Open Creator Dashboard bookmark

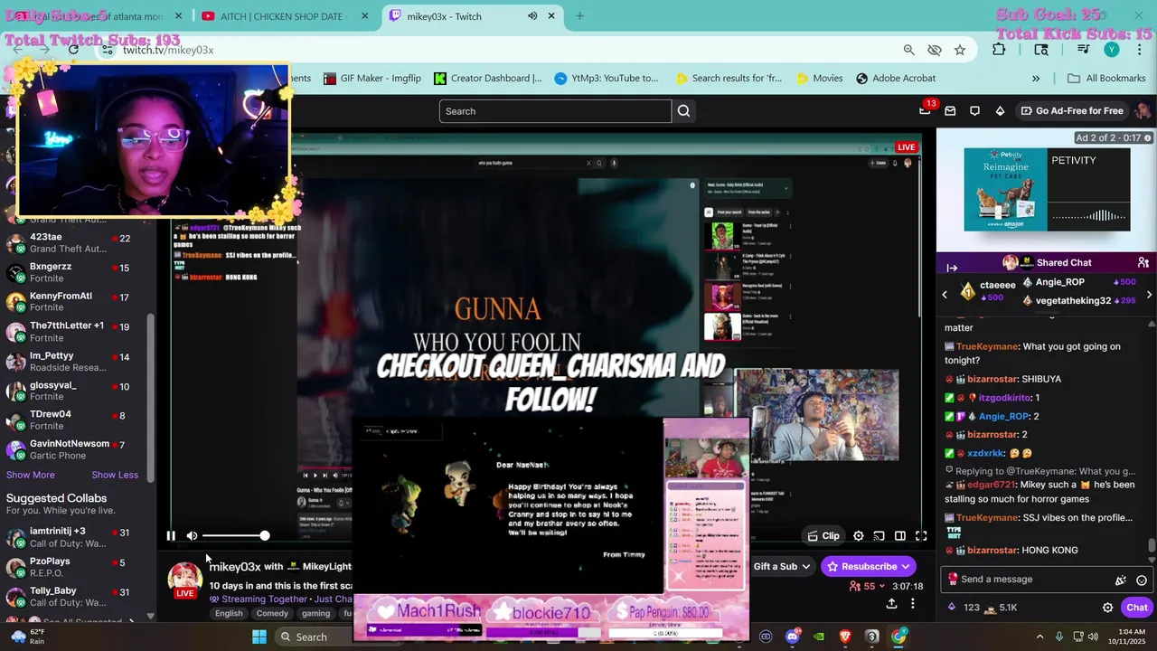coord(488,79)
